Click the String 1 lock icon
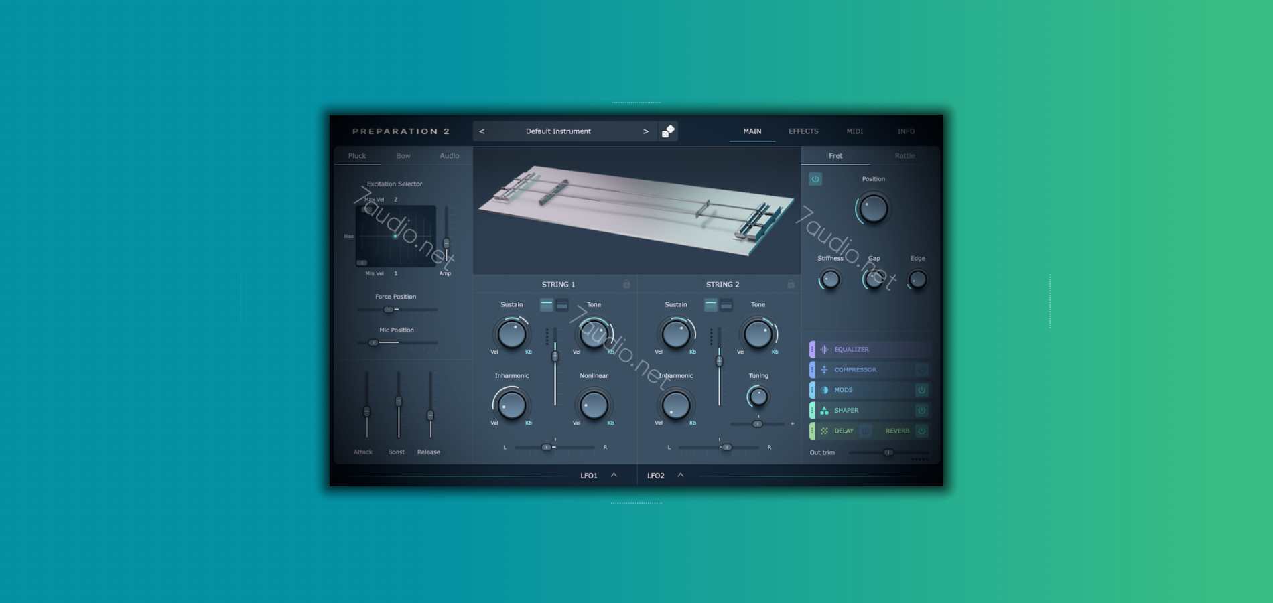Viewport: 1273px width, 603px height. coord(626,285)
